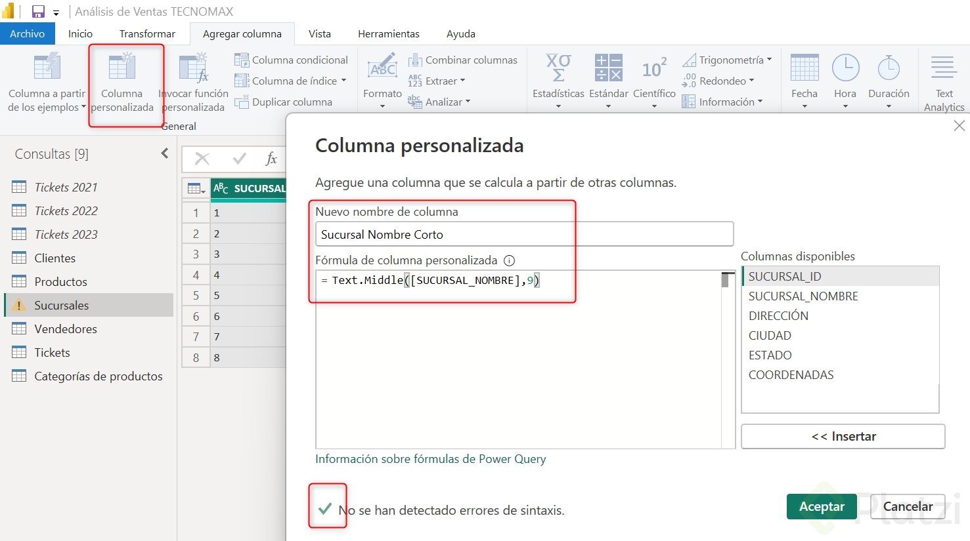Open the Archivo tab
970x541 pixels.
[x=28, y=33]
